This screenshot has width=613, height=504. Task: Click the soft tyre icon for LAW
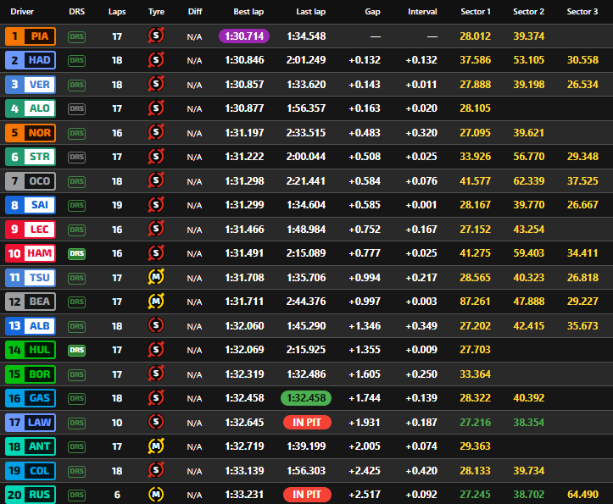[x=156, y=422]
